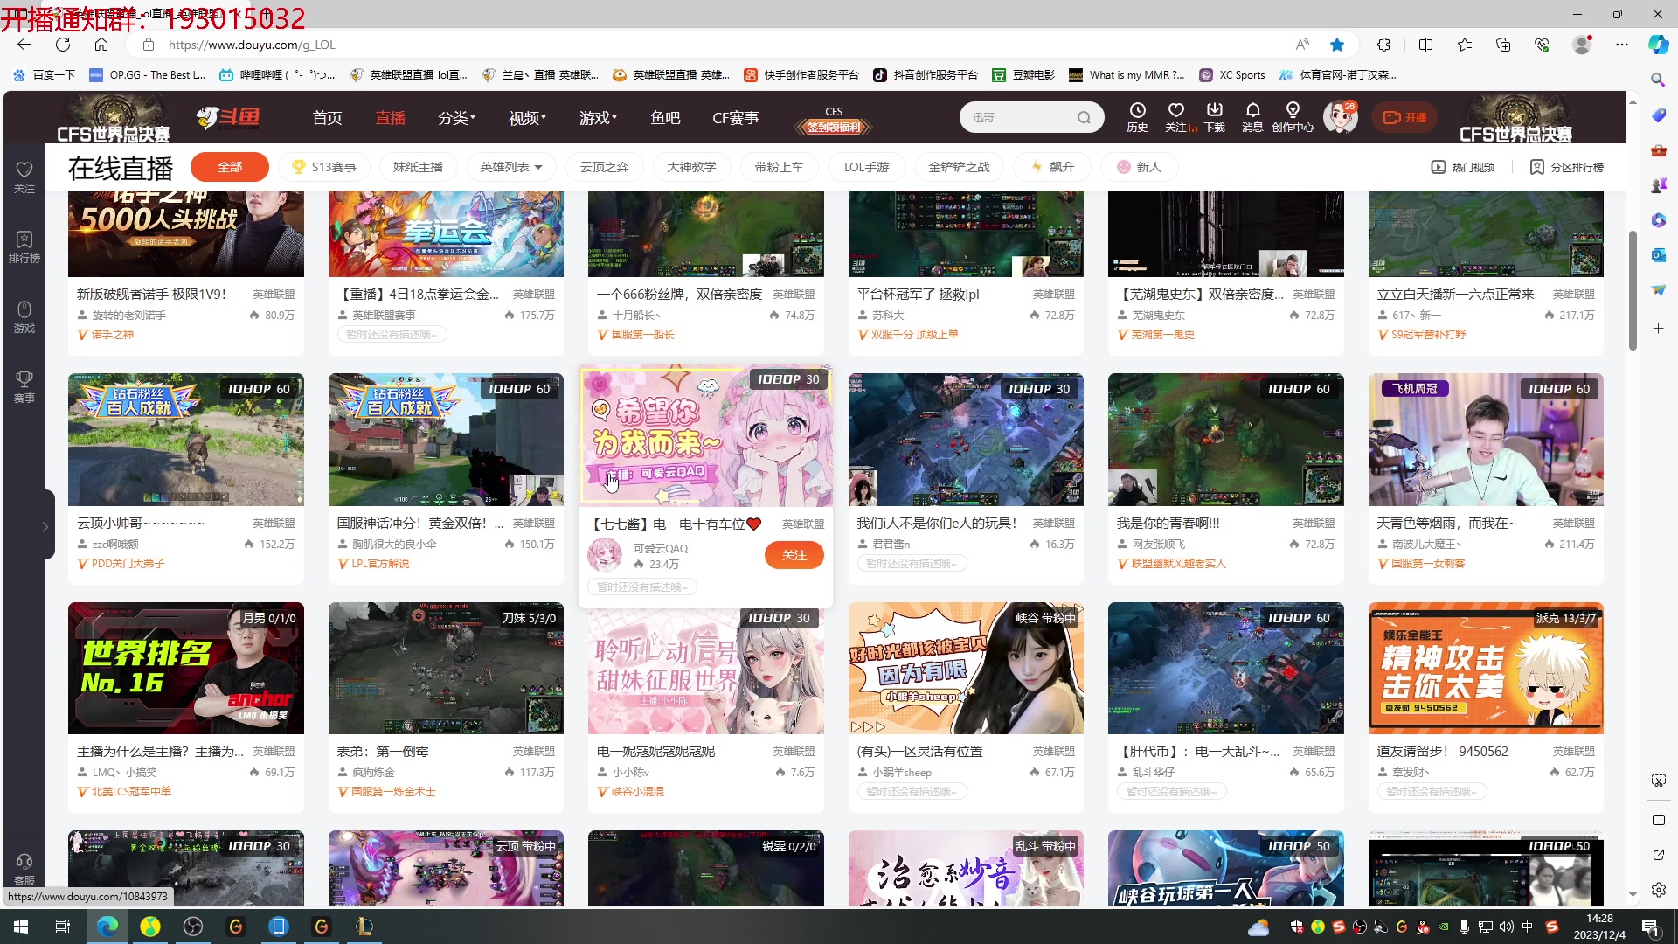Expand the collapsed left sidebar arrow

pos(45,526)
